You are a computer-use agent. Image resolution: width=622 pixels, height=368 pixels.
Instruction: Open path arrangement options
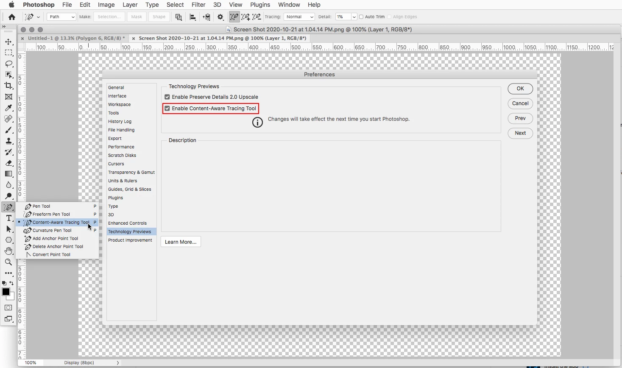[x=206, y=17]
